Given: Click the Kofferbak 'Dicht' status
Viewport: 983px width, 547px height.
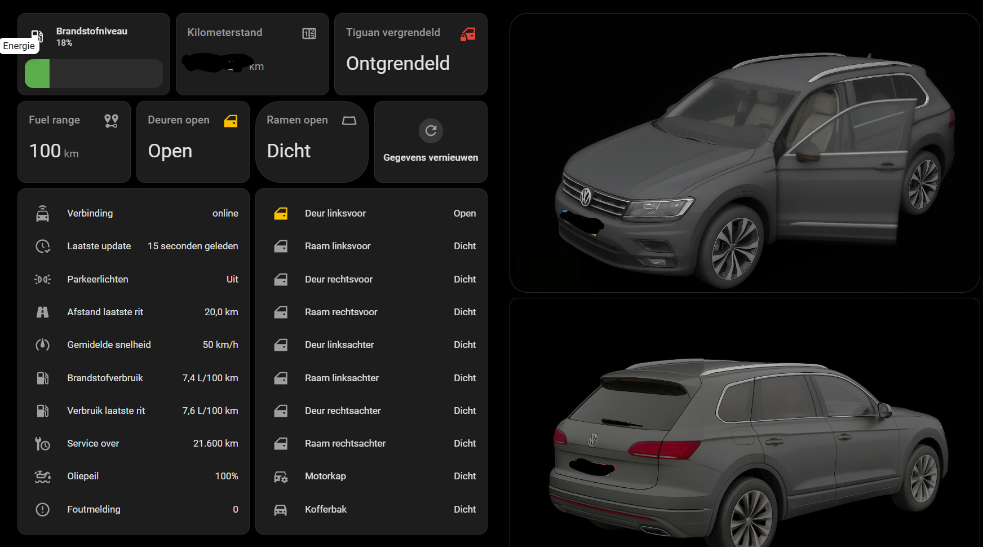Looking at the screenshot, I should pos(465,509).
